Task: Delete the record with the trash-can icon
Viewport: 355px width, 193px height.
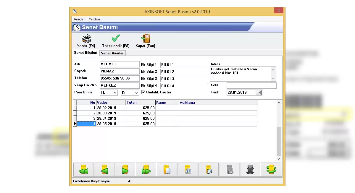Action: tap(188, 170)
